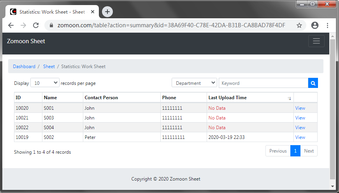The image size is (339, 193).
Task: Open a new tab with plus icon
Action: 107,12
